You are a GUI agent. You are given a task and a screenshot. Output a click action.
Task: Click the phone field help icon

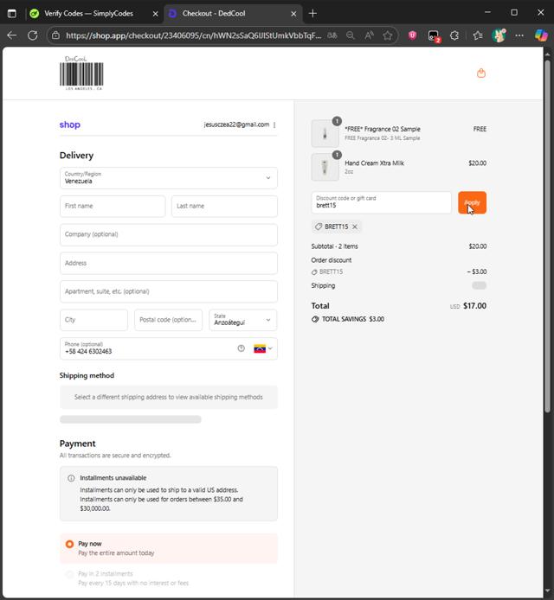pos(241,348)
